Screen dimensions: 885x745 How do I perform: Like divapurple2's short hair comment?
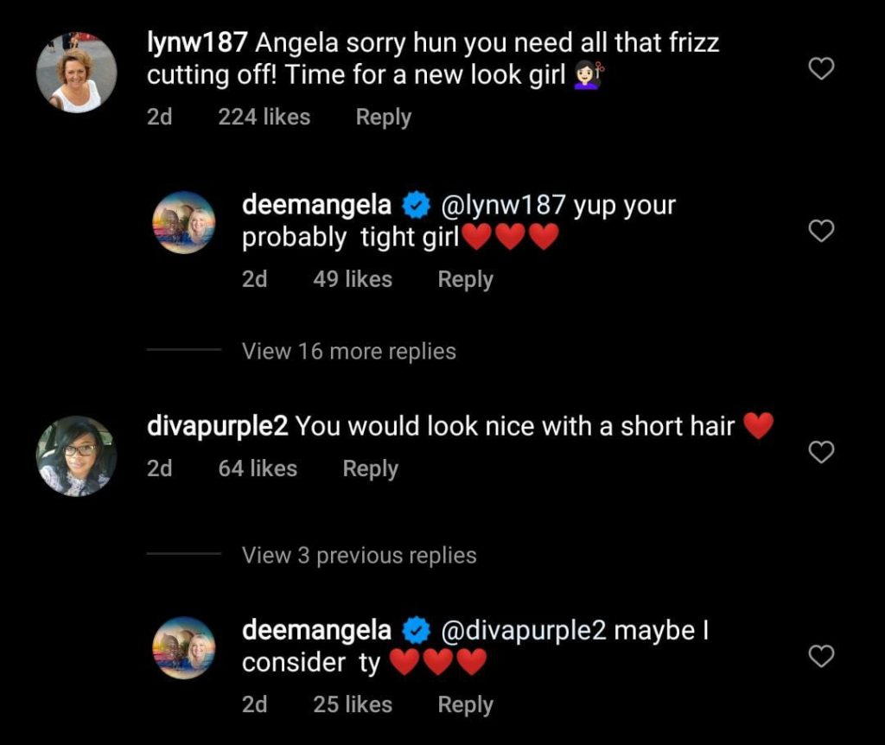pyautogui.click(x=820, y=451)
